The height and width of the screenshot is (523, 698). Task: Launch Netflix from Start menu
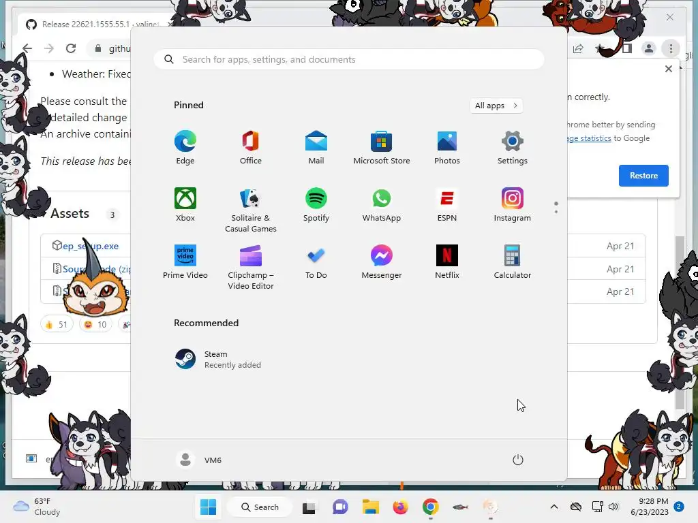pyautogui.click(x=447, y=262)
